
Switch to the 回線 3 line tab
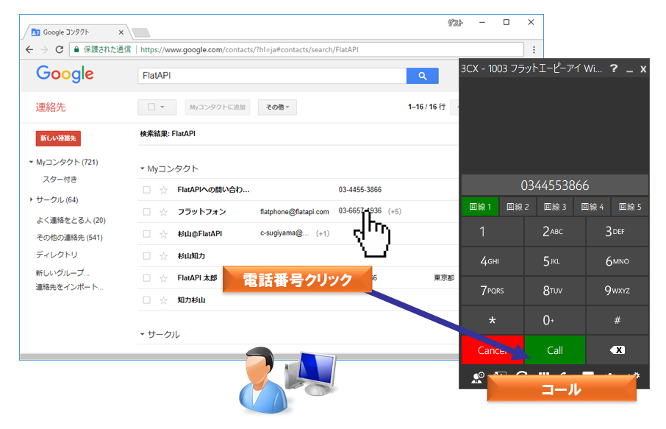[554, 207]
